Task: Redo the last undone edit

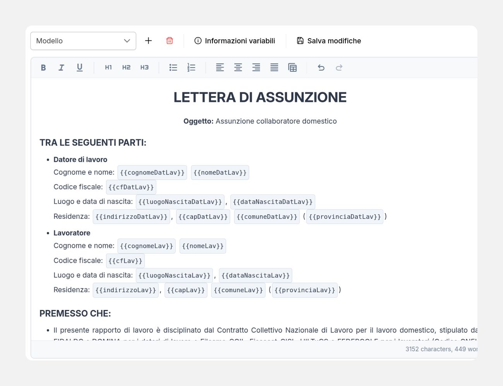Action: point(339,68)
